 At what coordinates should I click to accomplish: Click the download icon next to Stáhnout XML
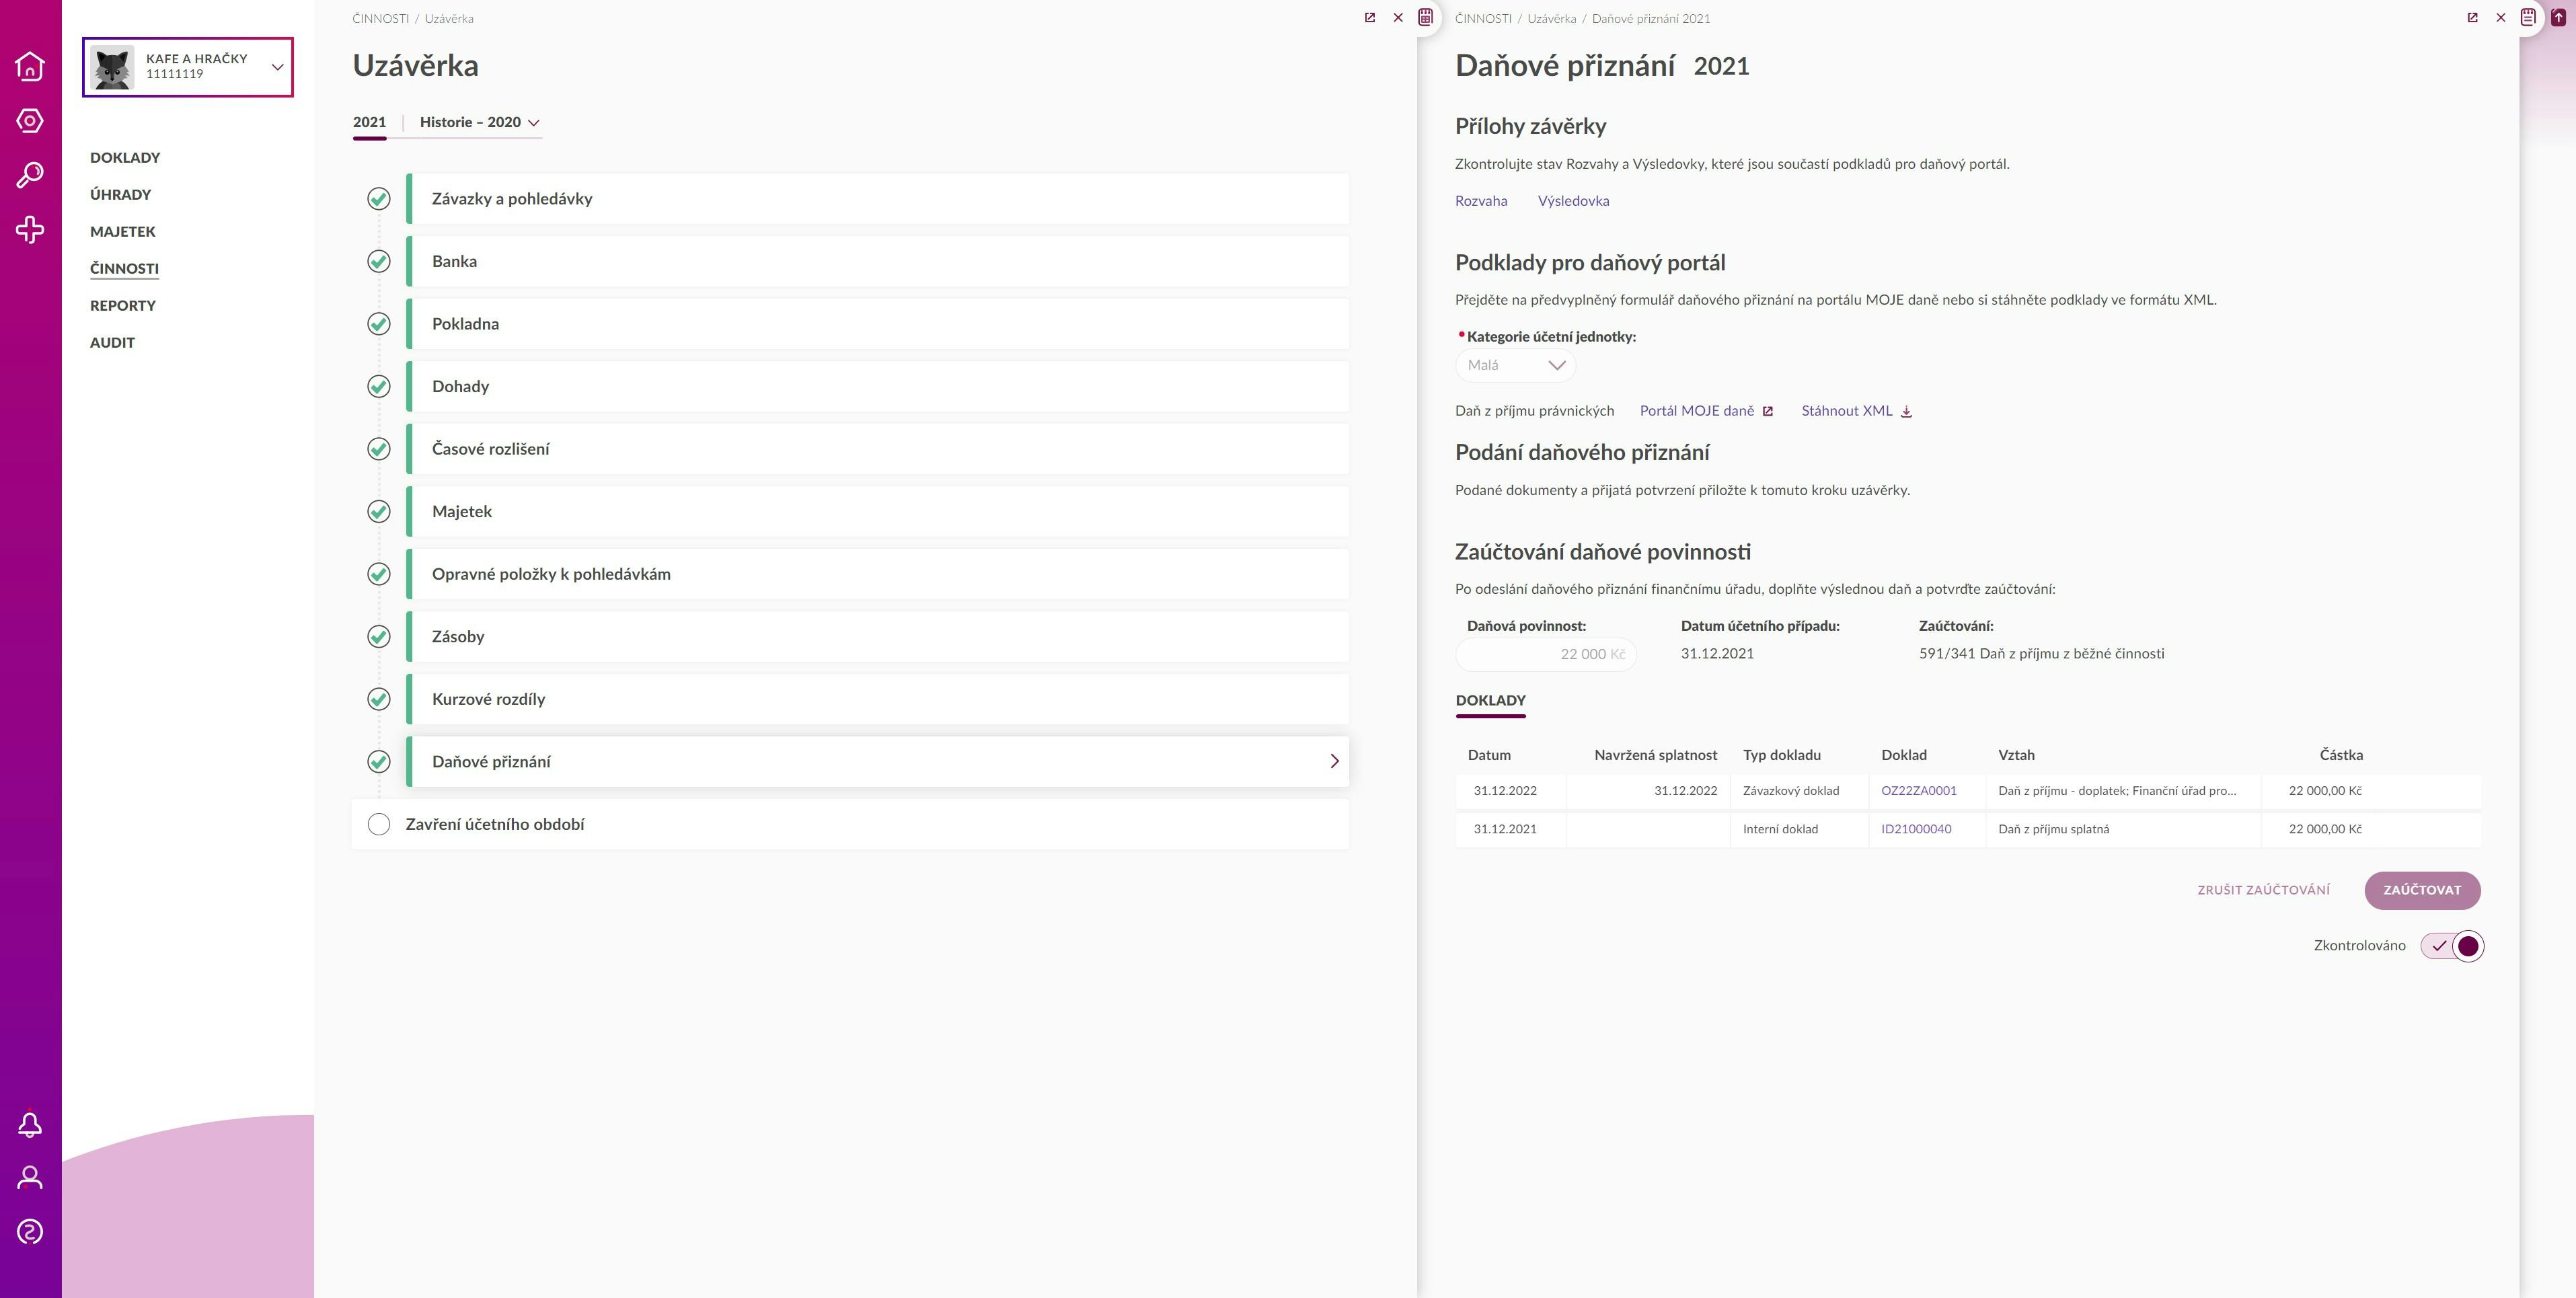[x=1906, y=411]
